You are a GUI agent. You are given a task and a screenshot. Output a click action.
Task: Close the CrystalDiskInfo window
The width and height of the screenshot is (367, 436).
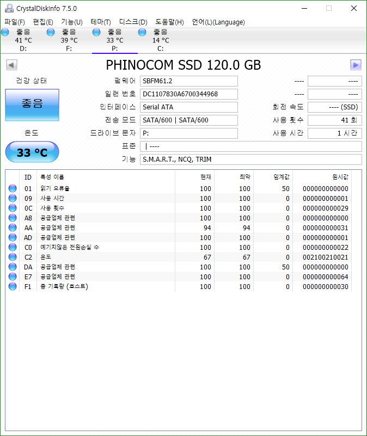click(354, 8)
